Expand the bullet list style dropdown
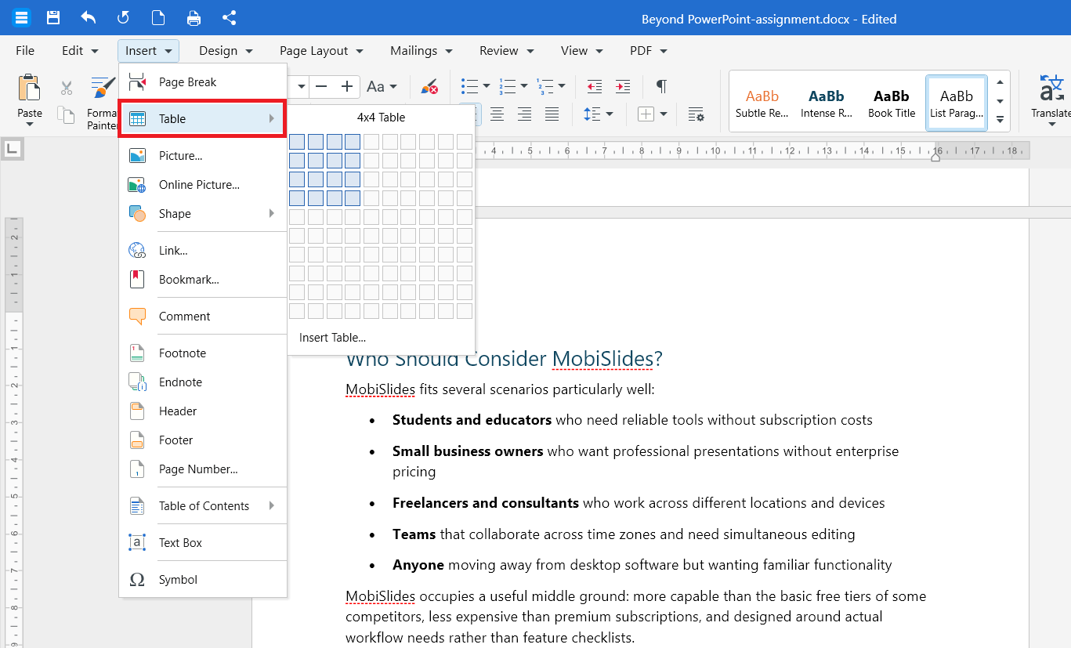This screenshot has width=1071, height=648. click(487, 86)
